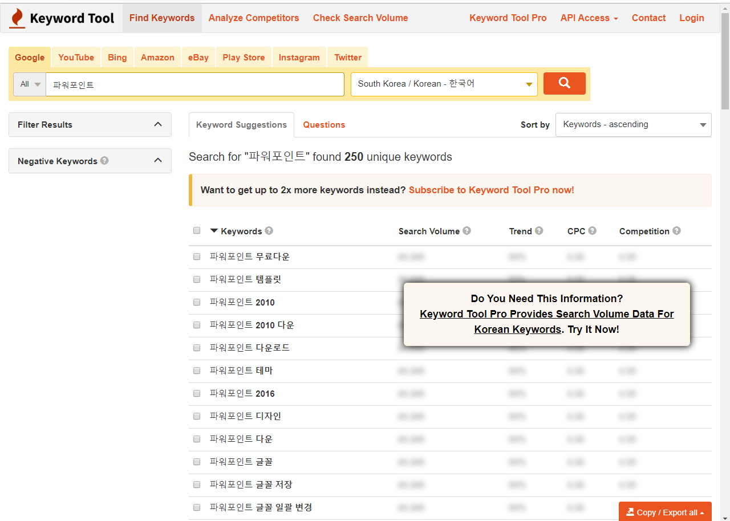Click Subscribe to Keyword Tool Pro now link
The height and width of the screenshot is (521, 730).
[492, 190]
